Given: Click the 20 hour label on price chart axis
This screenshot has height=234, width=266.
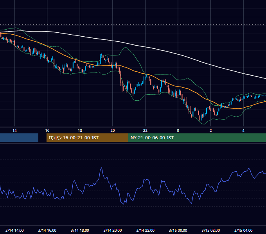Looking at the screenshot, I should 113,131.
